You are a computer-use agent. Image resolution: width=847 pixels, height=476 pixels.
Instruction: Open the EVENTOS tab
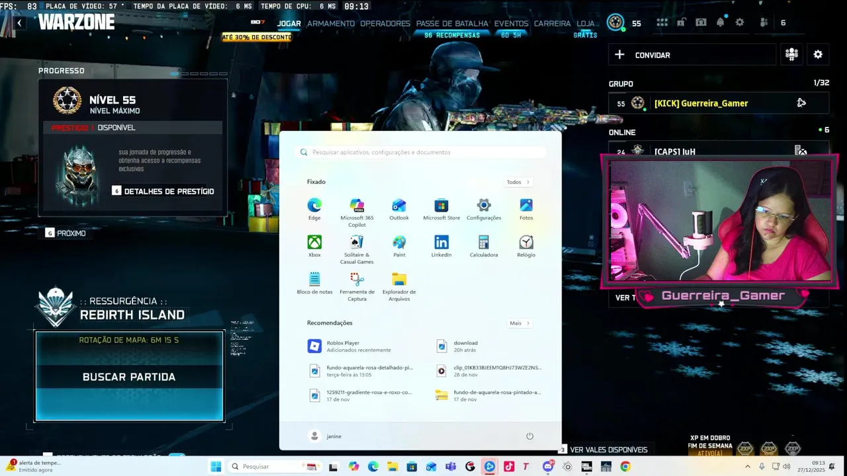click(x=511, y=23)
